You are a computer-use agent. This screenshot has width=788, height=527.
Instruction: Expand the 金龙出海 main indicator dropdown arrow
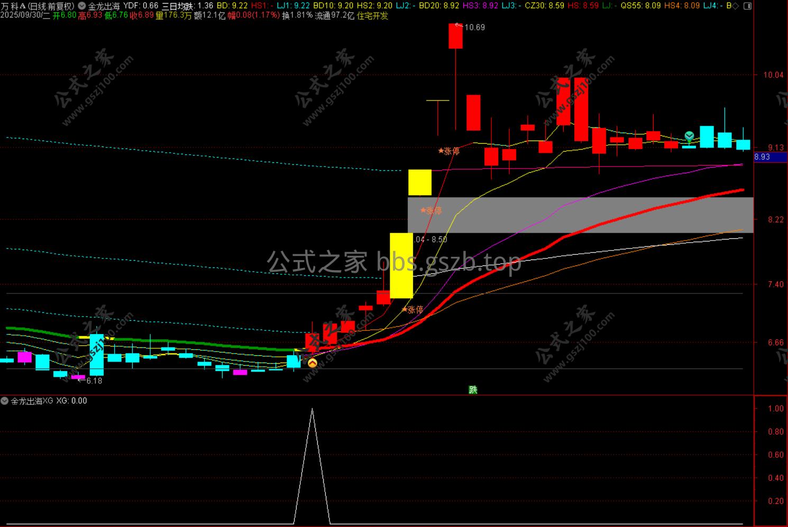pos(82,6)
